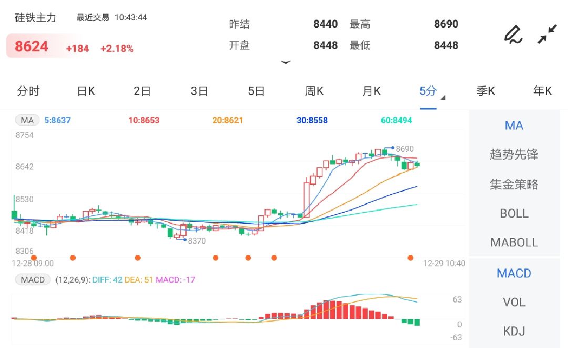Select the 集金策略 indicator

click(x=514, y=184)
